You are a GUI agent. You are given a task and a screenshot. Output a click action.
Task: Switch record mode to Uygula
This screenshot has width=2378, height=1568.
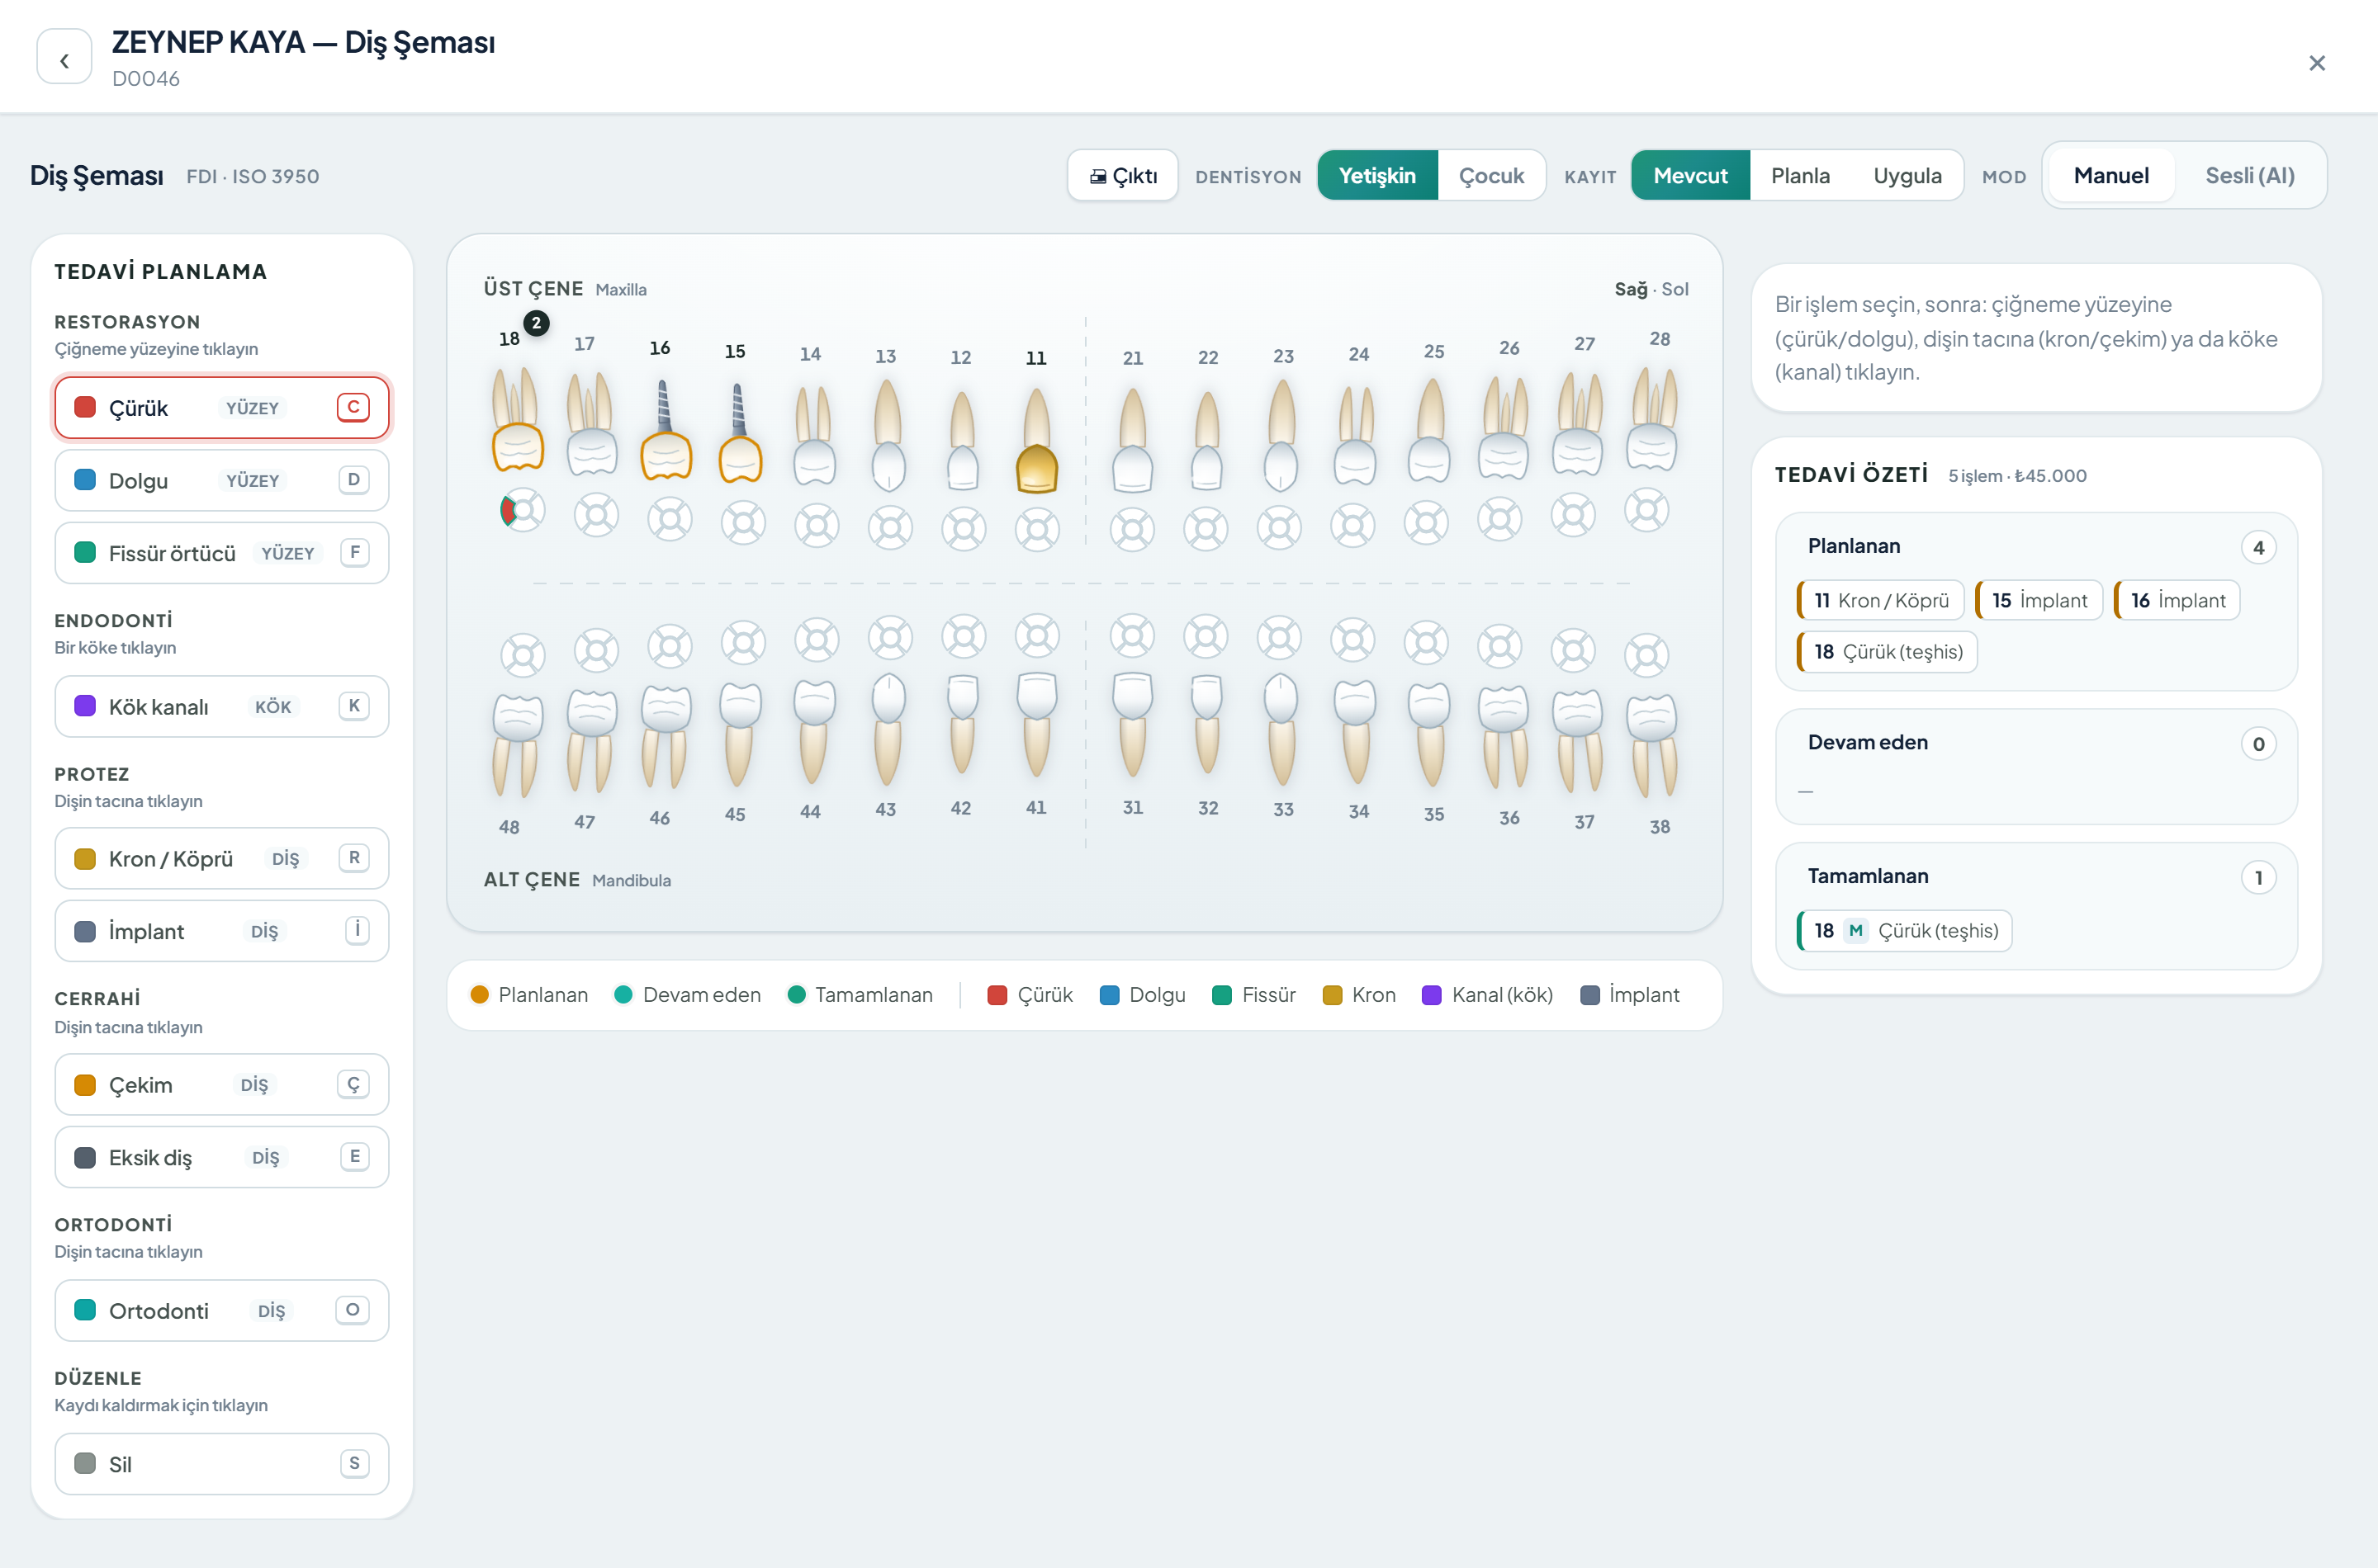click(x=1907, y=176)
